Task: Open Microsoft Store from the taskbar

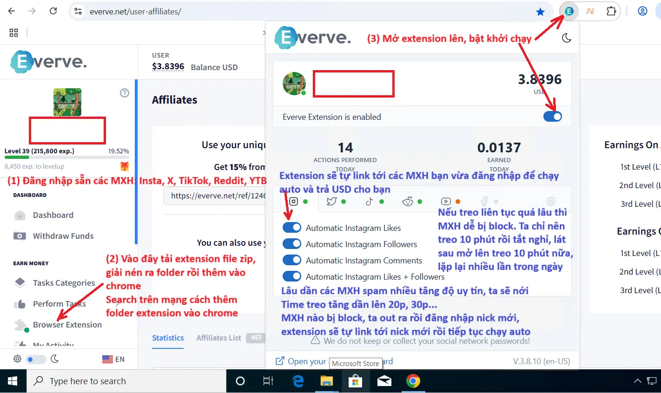Action: (x=355, y=381)
